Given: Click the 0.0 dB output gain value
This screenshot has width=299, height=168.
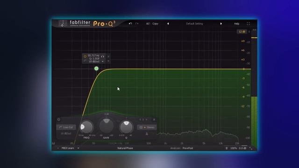Looking at the screenshot, I should coord(242,148).
